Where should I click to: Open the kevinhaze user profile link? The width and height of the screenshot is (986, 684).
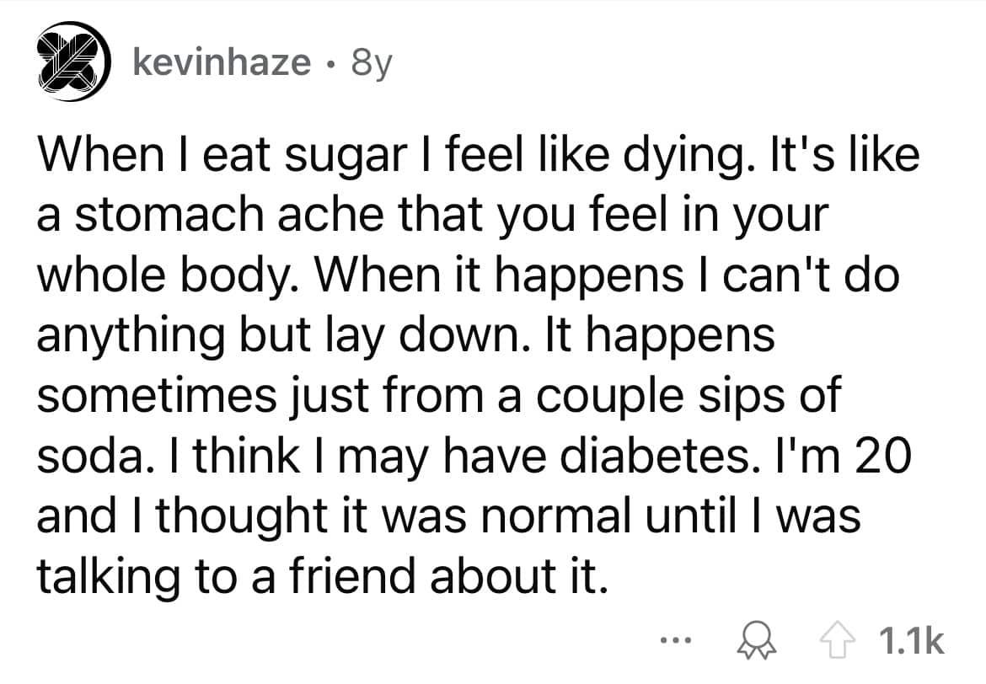click(x=222, y=61)
